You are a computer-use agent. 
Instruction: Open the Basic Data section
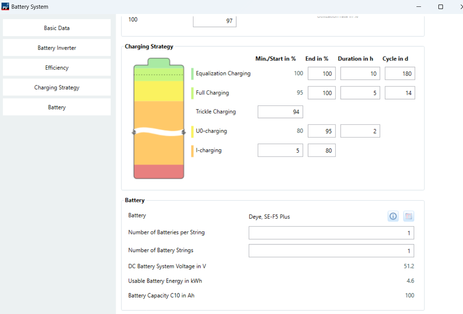pyautogui.click(x=57, y=28)
